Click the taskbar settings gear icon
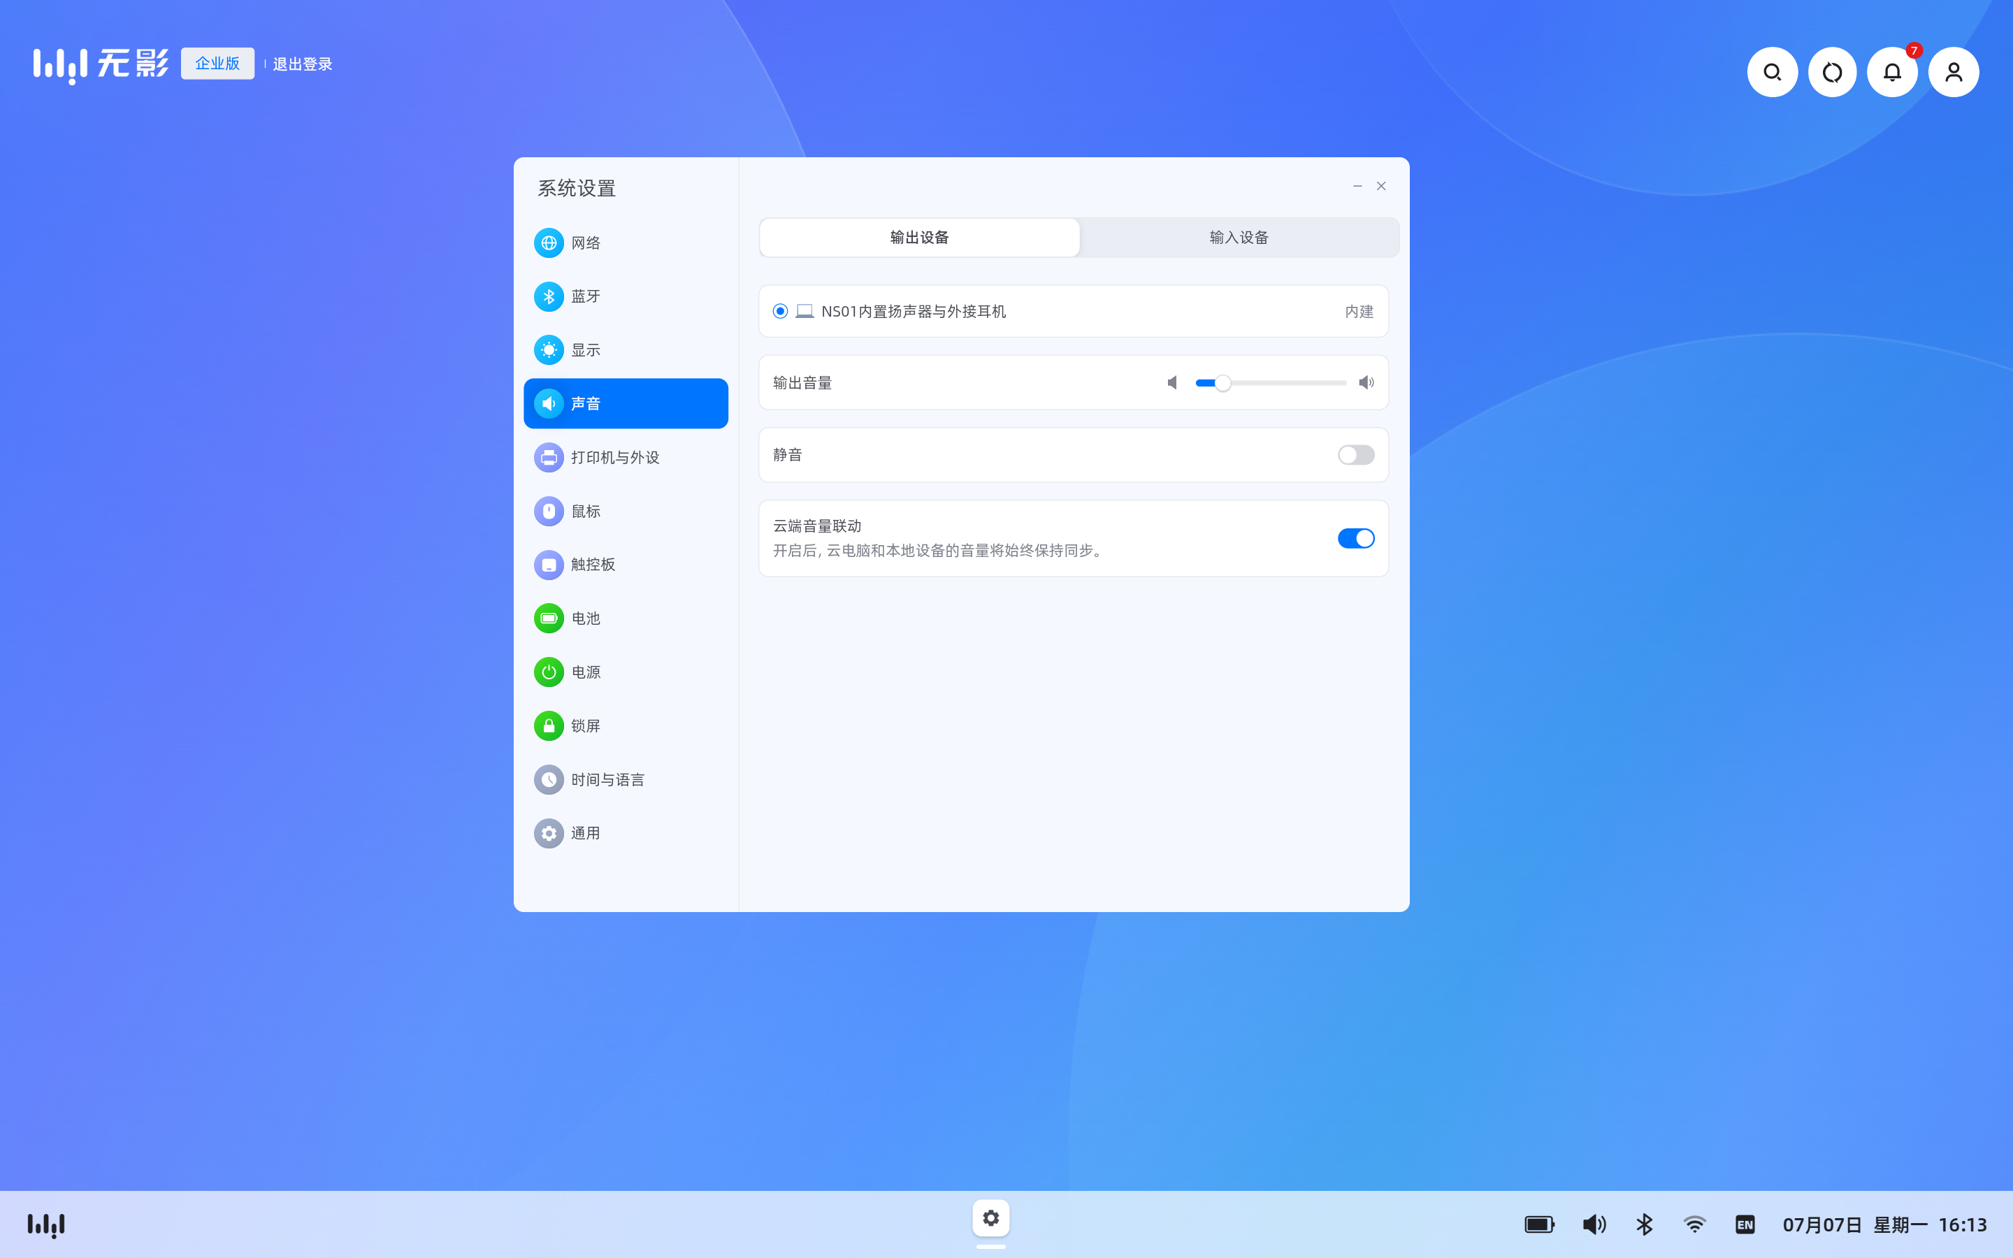 (990, 1218)
